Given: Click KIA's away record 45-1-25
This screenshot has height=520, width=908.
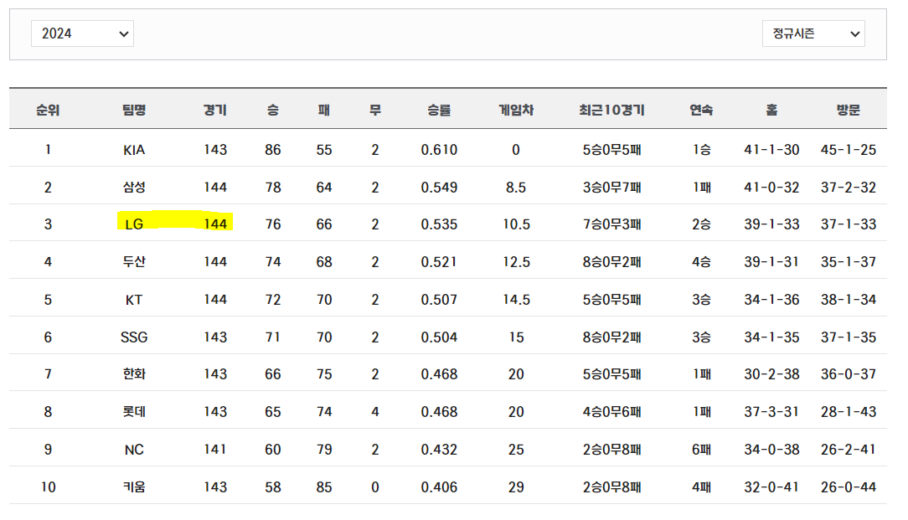Looking at the screenshot, I should click(x=849, y=150).
